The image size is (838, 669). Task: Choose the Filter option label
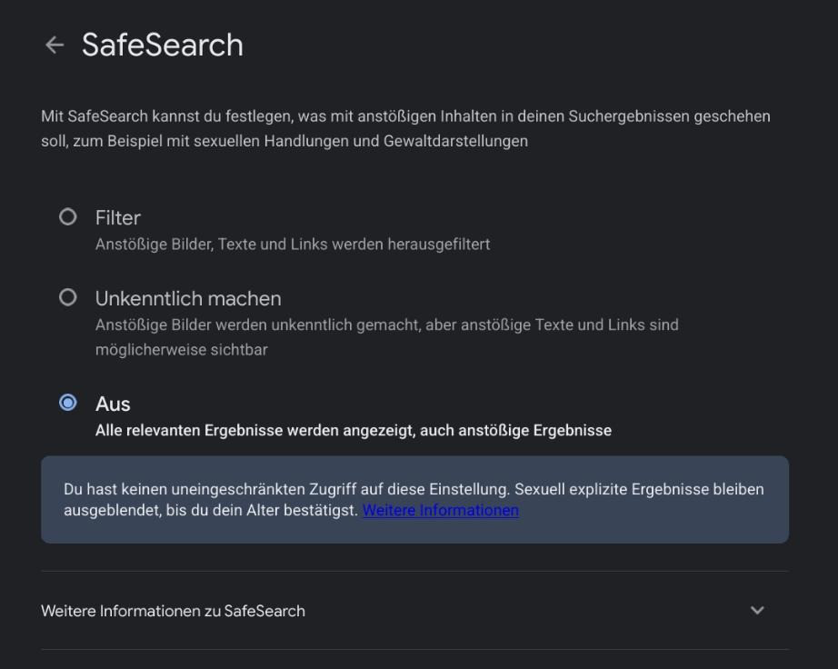pyautogui.click(x=118, y=218)
